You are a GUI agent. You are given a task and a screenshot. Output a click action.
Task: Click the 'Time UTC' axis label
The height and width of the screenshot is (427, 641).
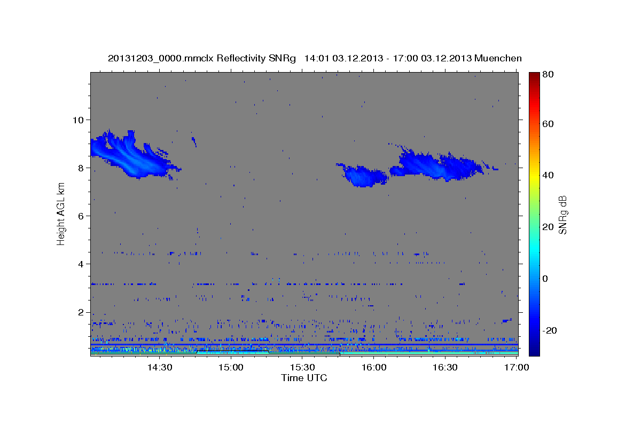point(304,378)
